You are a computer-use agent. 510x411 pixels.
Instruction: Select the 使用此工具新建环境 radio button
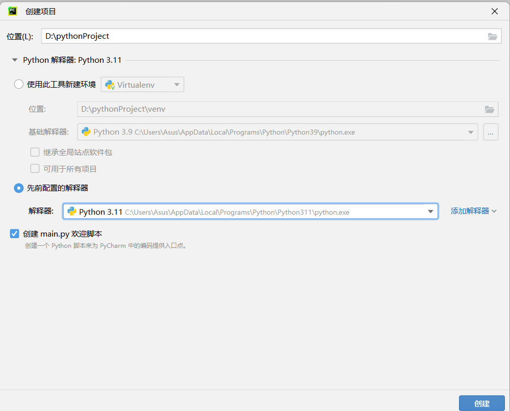tap(18, 85)
